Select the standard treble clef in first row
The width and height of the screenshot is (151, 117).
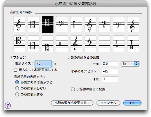click(x=19, y=24)
